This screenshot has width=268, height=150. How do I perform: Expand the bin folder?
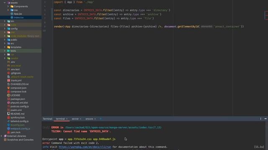pyautogui.click(x=5, y=21)
